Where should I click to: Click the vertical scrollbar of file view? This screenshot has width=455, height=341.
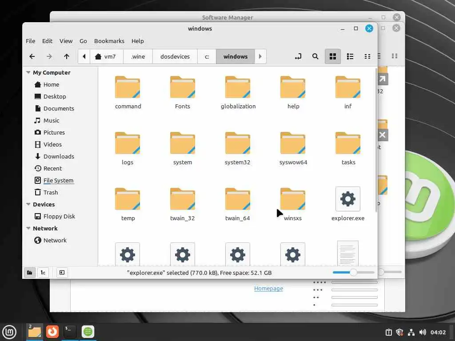tap(376, 140)
